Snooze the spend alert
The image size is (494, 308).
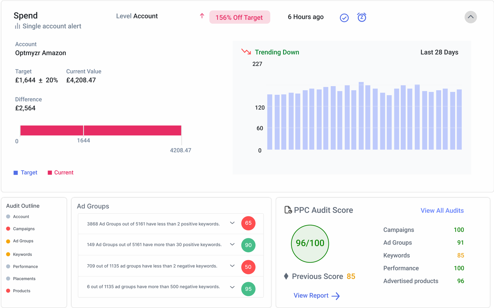pos(362,17)
